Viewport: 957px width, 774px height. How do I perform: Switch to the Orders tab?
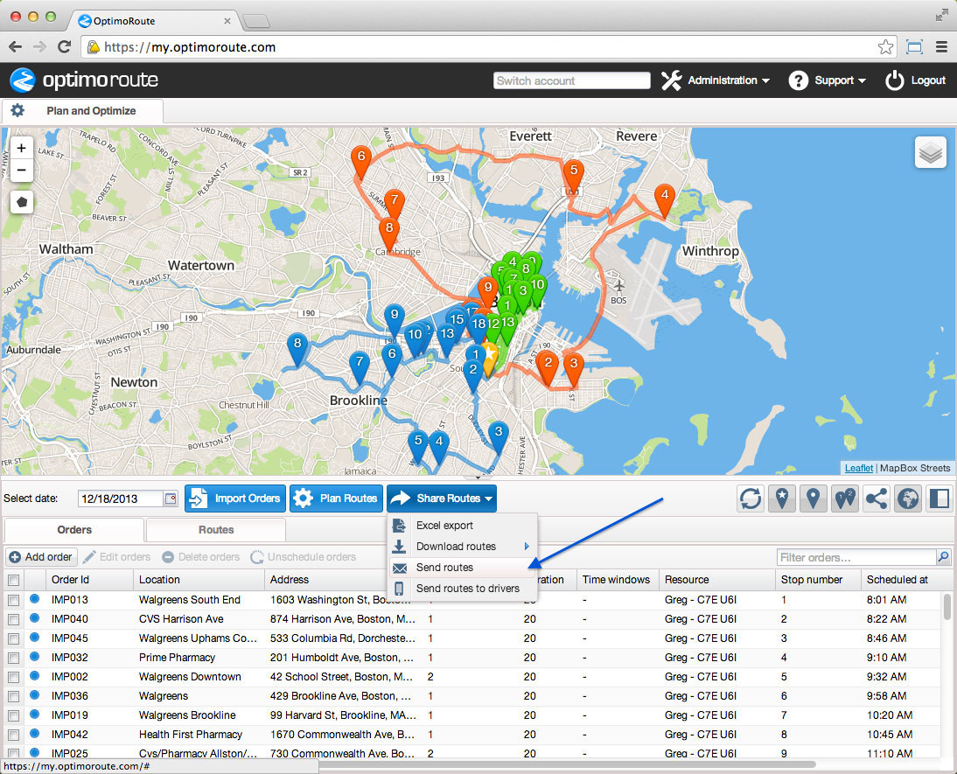[x=74, y=530]
